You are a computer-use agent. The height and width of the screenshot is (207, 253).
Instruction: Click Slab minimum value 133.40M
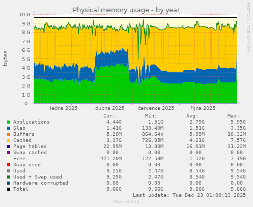[x=153, y=128]
